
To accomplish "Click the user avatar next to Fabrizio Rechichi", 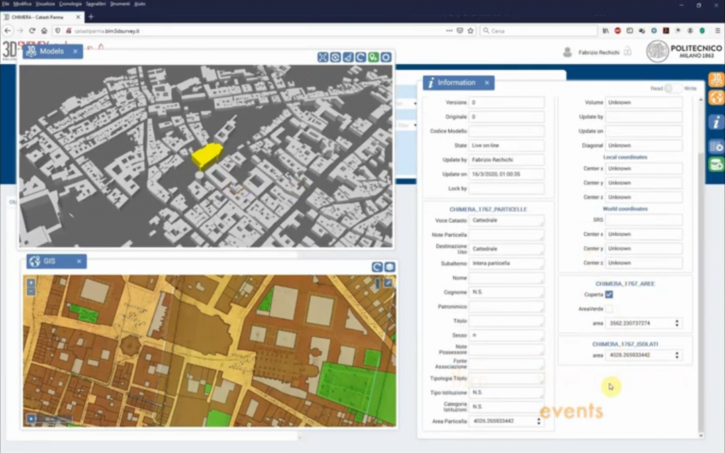I will click(x=567, y=52).
